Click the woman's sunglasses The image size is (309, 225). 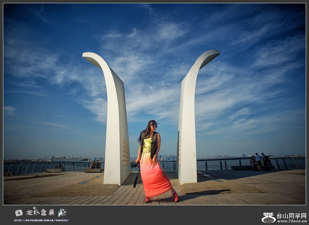pos(154,127)
